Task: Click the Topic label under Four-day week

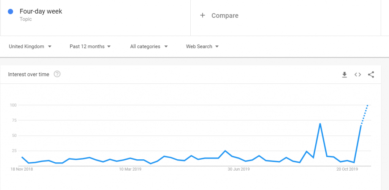Action: 26,19
